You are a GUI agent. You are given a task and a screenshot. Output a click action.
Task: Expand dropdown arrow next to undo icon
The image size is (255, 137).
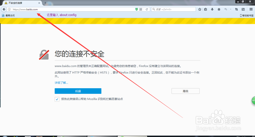pyautogui.click(x=231, y=9)
